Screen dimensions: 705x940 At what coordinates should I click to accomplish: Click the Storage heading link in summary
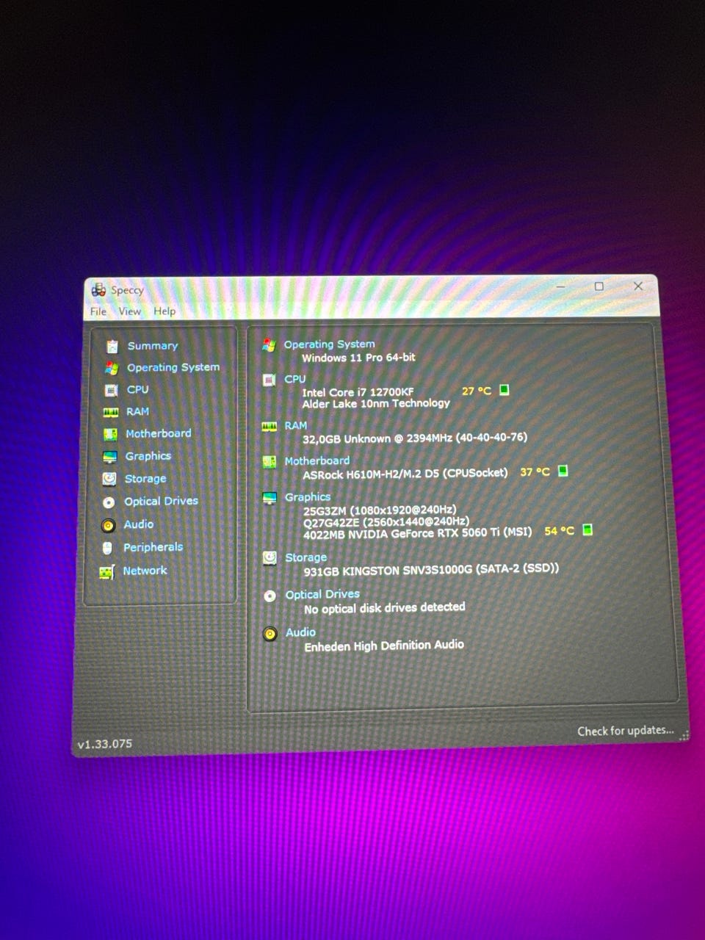click(306, 557)
